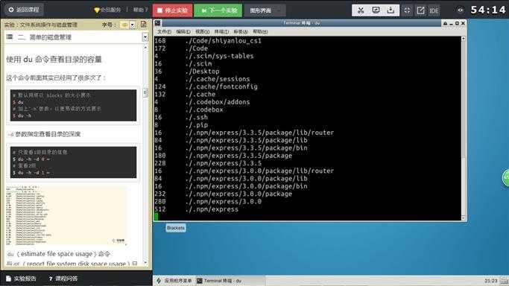This screenshot has width=509, height=286.
Task: Click the lesson panel scroll-up arrow
Action: [145, 48]
